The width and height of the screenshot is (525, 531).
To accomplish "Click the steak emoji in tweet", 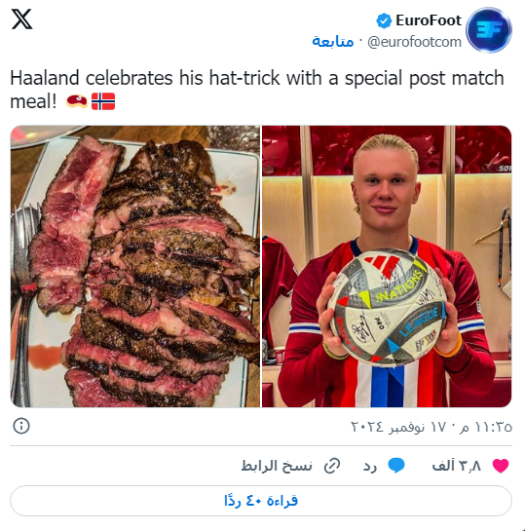I will click(77, 101).
